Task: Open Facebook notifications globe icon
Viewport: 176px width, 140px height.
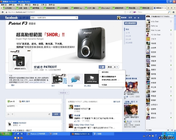Action: [x=27, y=18]
